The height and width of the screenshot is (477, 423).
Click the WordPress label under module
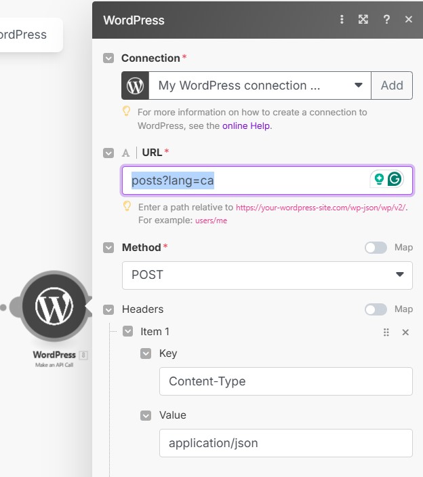tap(54, 355)
